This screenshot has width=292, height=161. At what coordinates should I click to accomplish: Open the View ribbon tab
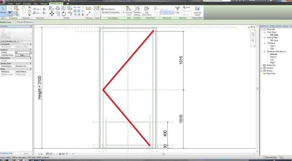tap(36, 4)
